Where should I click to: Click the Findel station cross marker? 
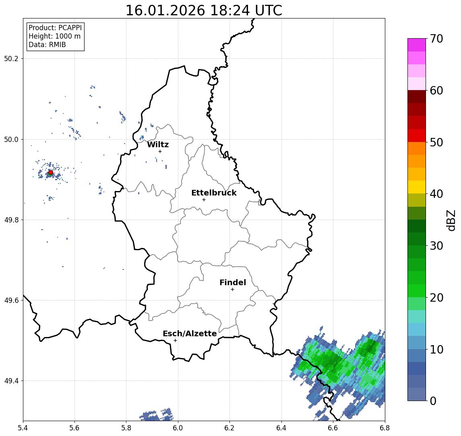[x=232, y=290]
